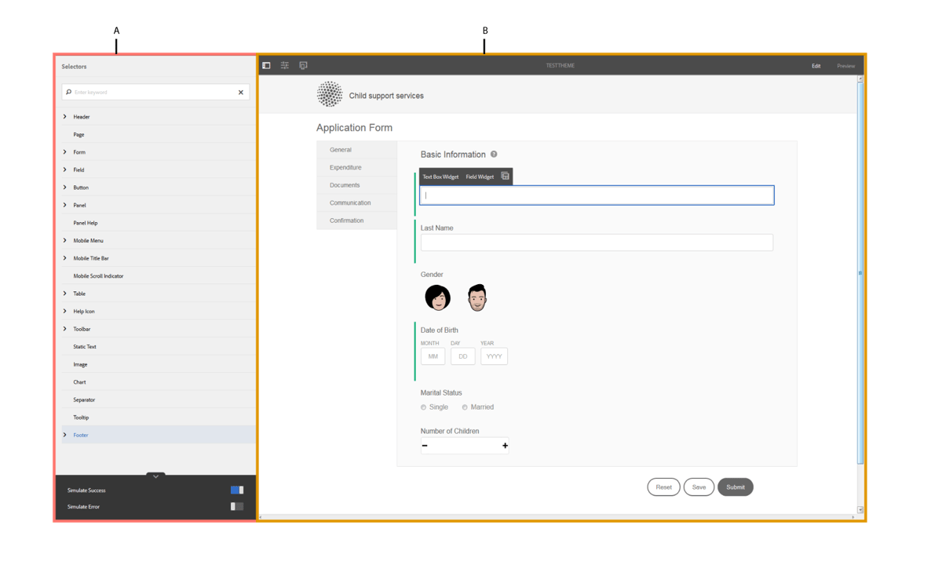Expand the Table selector group
Viewport: 942px width, 569px height.
click(x=65, y=293)
